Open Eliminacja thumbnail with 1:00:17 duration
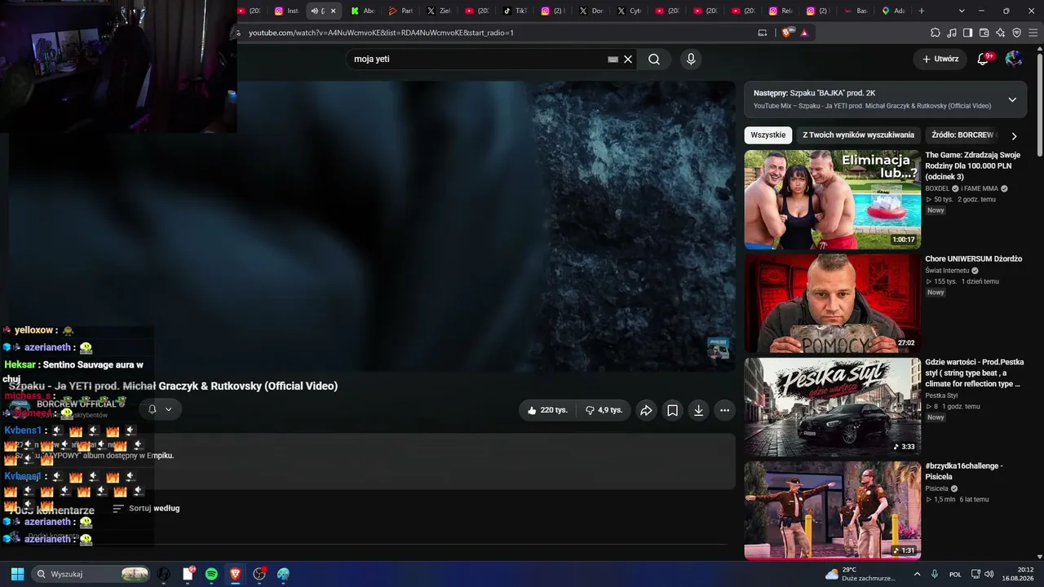 coord(832,199)
